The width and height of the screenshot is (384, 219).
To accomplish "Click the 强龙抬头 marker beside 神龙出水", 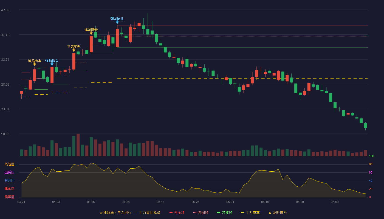I will coord(52,64).
